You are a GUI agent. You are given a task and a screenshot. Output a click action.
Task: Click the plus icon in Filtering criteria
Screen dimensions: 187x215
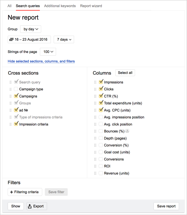(11, 192)
